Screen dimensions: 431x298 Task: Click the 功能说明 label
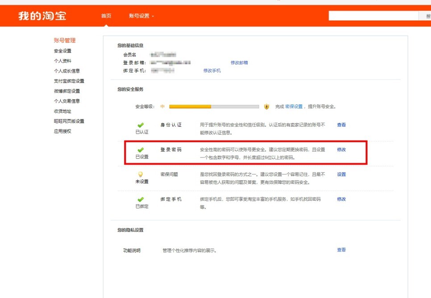point(132,250)
